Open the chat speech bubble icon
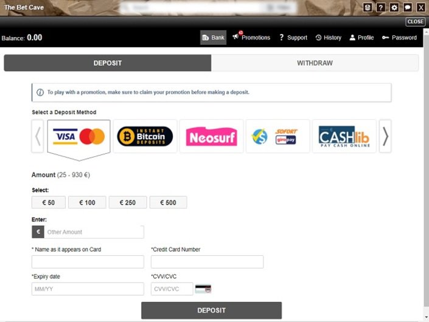429x322 pixels. (x=408, y=7)
